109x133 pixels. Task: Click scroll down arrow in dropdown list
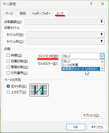pyautogui.click(x=102, y=69)
